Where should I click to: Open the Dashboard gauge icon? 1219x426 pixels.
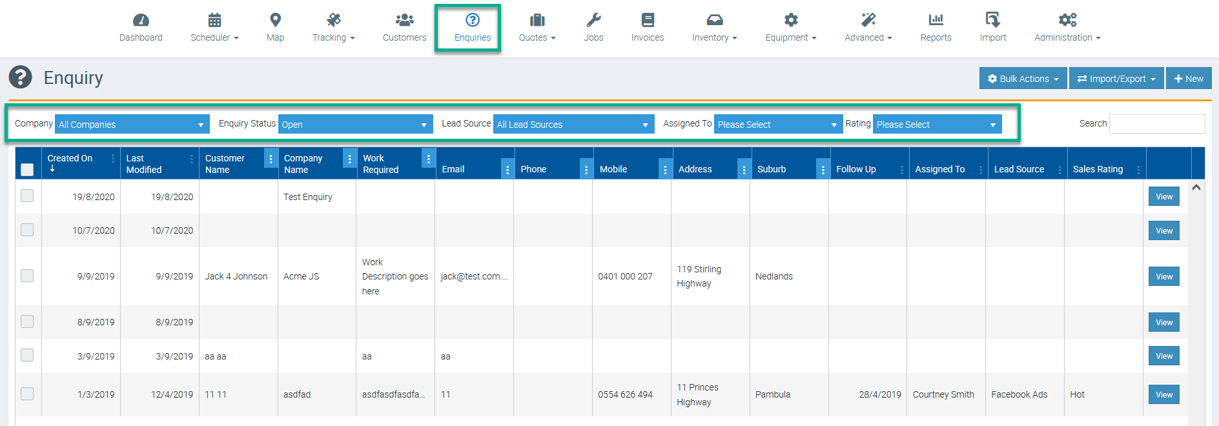(x=141, y=20)
